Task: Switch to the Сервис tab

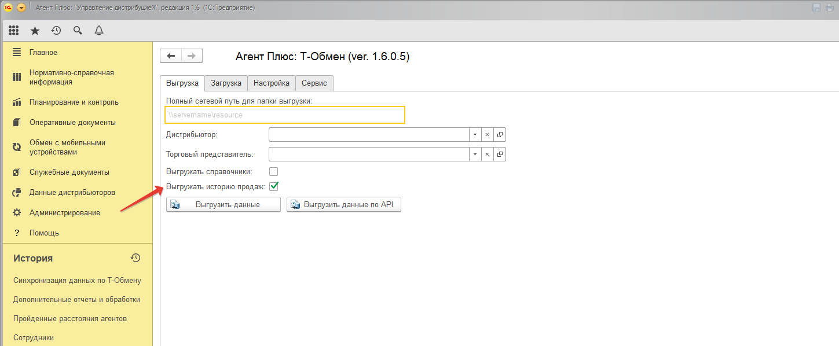Action: [x=314, y=83]
